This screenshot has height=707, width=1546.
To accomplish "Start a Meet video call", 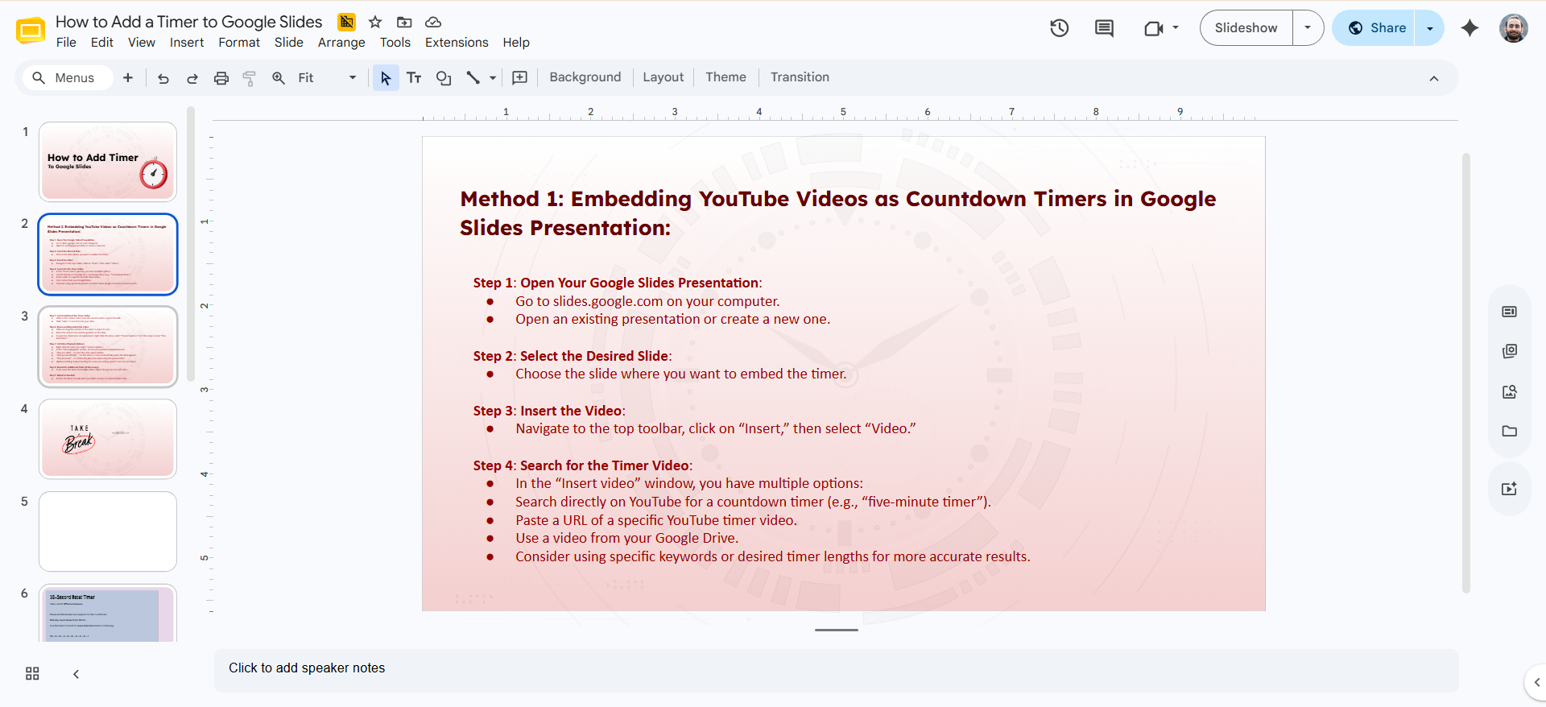I will coord(1153,28).
